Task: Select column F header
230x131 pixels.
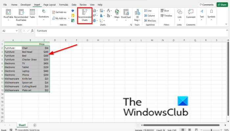Action: pos(77,40)
